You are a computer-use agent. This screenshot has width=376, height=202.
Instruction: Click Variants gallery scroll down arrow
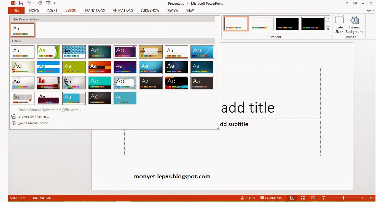[x=328, y=24]
